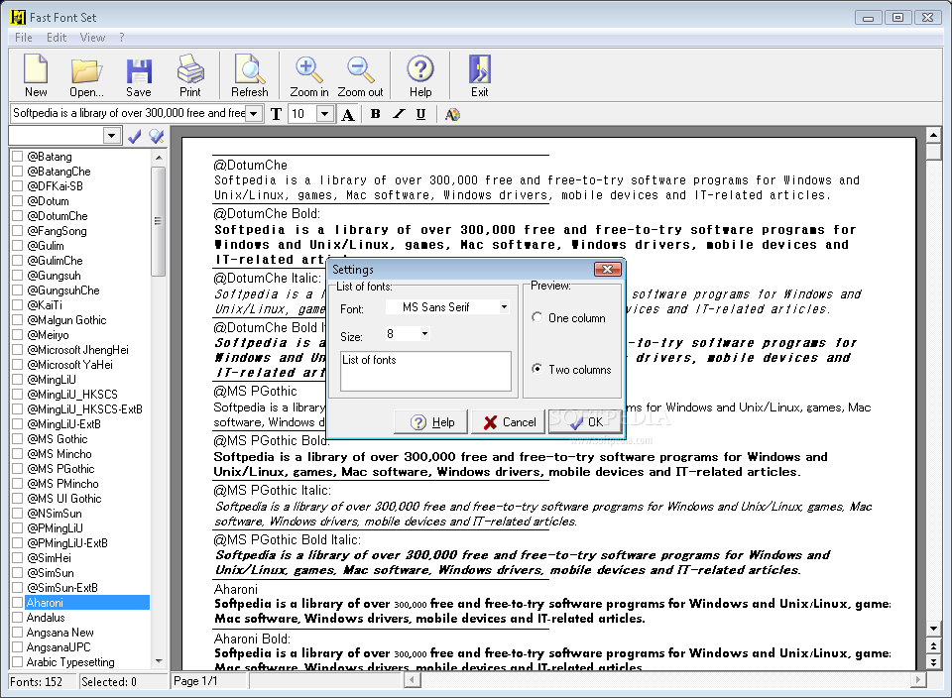952x698 pixels.
Task: Check the @KaiTi font checkbox
Action: coord(18,305)
